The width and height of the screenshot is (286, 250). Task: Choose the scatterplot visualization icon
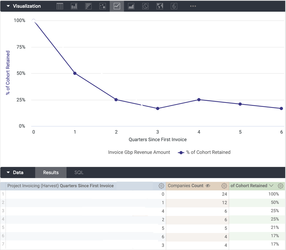103,6
